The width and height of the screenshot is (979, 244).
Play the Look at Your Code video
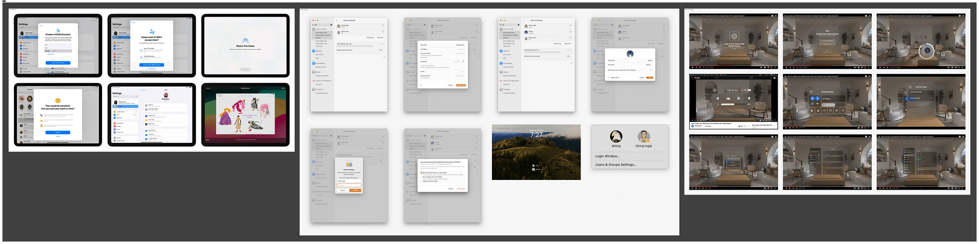click(x=693, y=67)
